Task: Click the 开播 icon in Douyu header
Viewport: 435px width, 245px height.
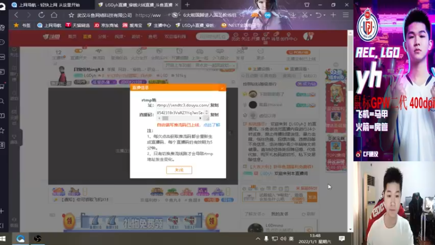Action: point(256,37)
